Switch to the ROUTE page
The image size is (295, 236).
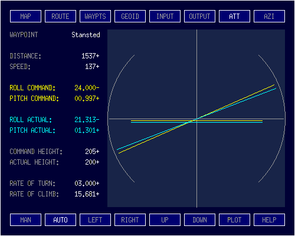pyautogui.click(x=60, y=17)
